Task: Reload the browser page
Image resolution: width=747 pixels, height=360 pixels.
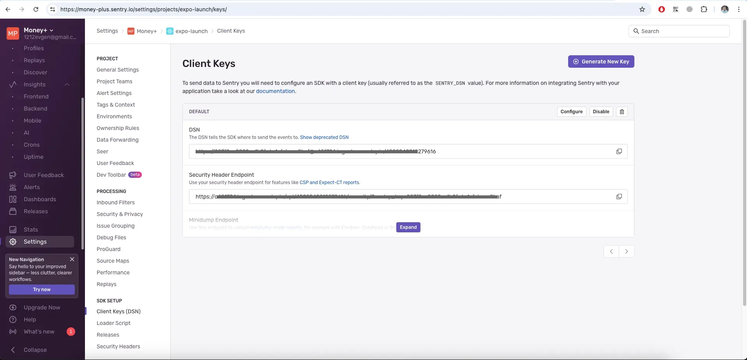Action: tap(36, 9)
